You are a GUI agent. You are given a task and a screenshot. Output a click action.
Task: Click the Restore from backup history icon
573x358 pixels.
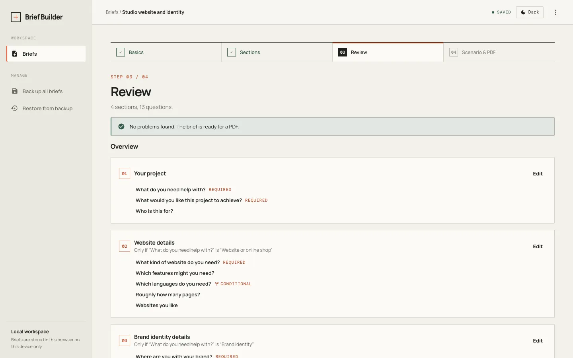(15, 108)
